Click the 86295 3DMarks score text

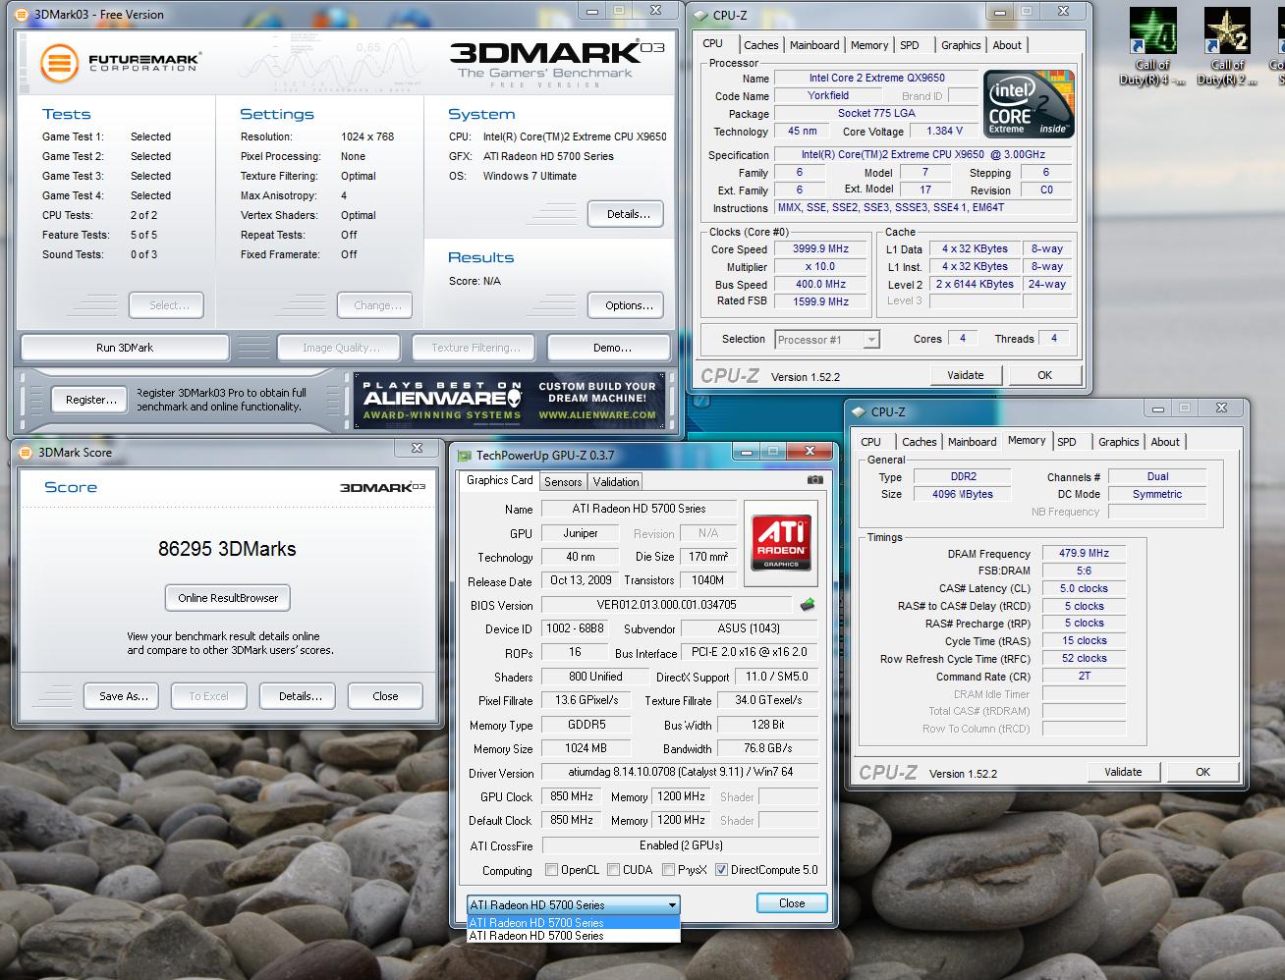click(x=227, y=549)
